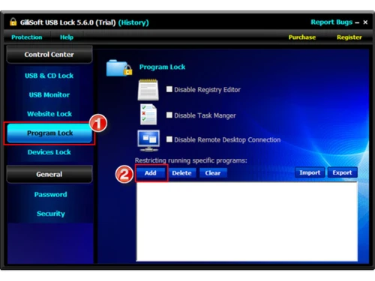Viewport: 375px width, 281px height.
Task: Minimize the GiliSoft USB Lock window
Action: point(357,22)
